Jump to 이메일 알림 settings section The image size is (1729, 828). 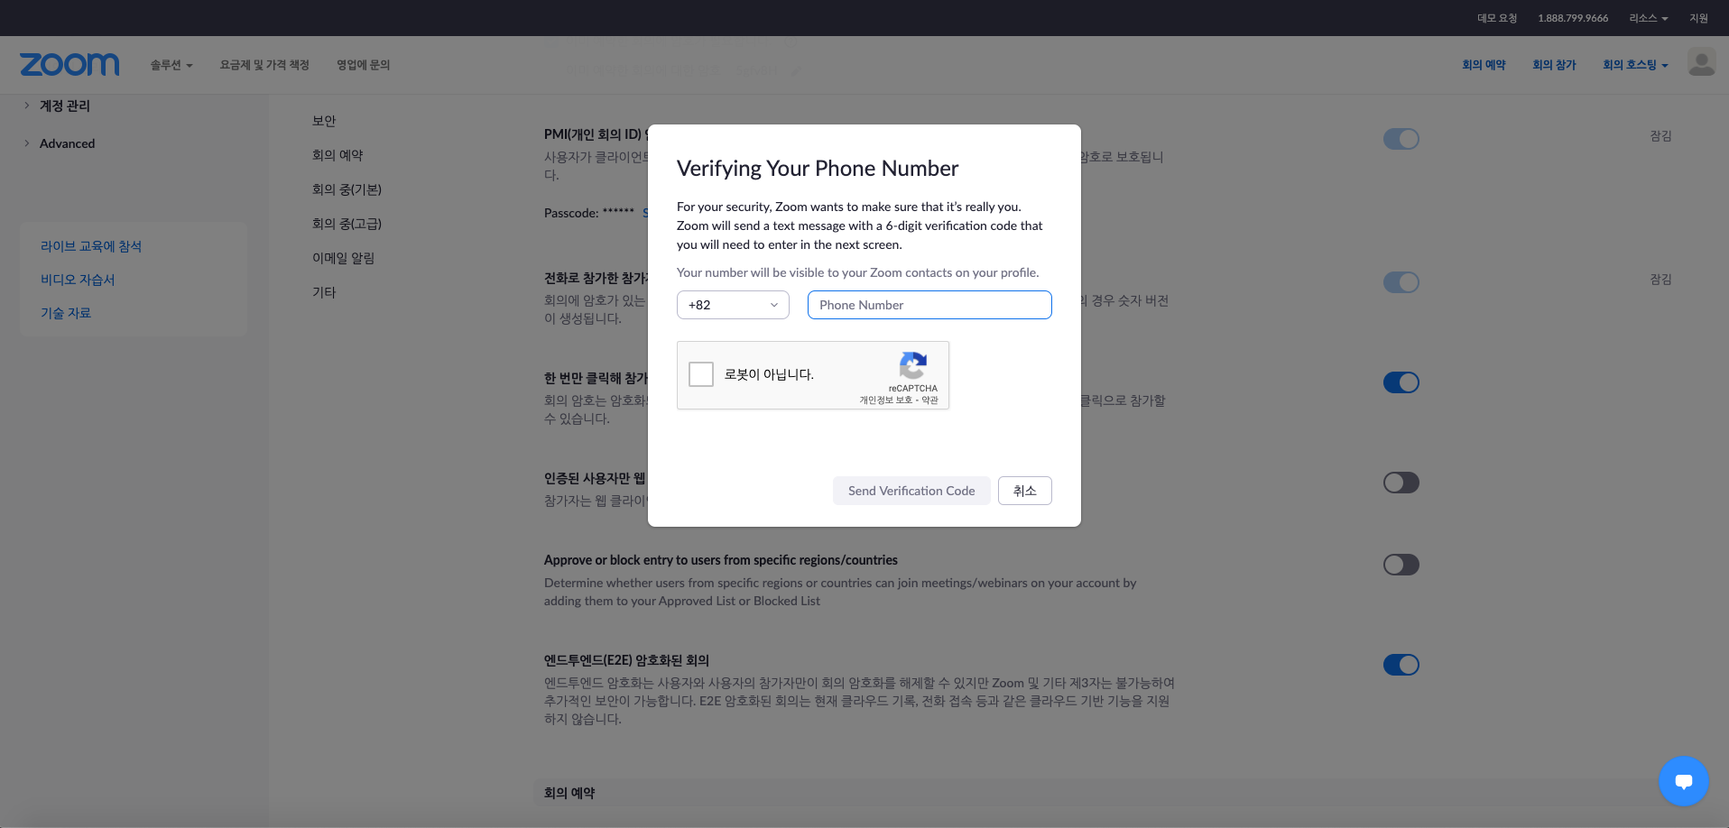pyautogui.click(x=343, y=258)
